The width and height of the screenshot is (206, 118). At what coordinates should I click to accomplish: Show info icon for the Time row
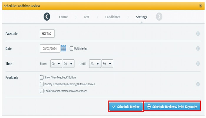pyautogui.click(x=198, y=64)
